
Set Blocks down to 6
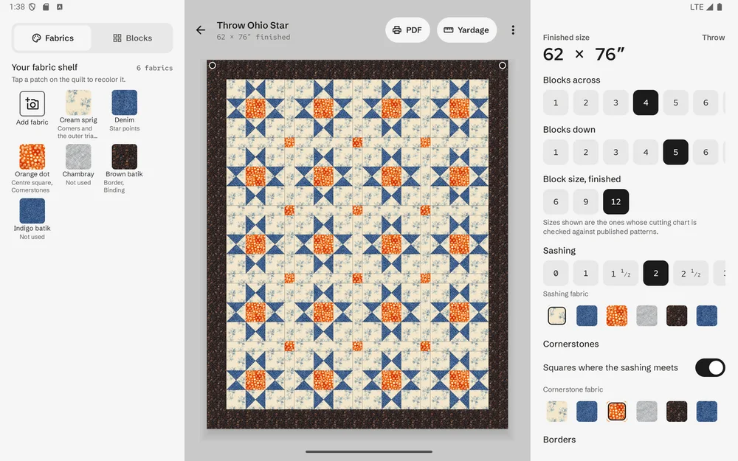pos(706,152)
